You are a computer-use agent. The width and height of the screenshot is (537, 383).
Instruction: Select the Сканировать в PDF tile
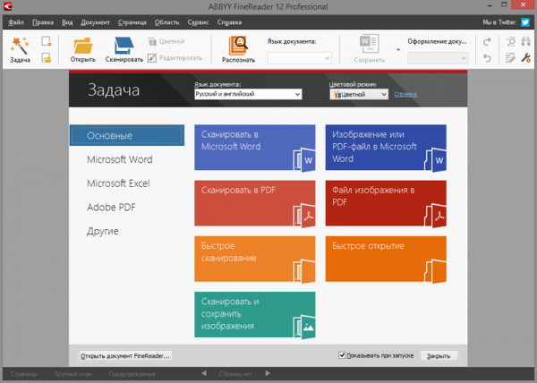[x=254, y=202]
